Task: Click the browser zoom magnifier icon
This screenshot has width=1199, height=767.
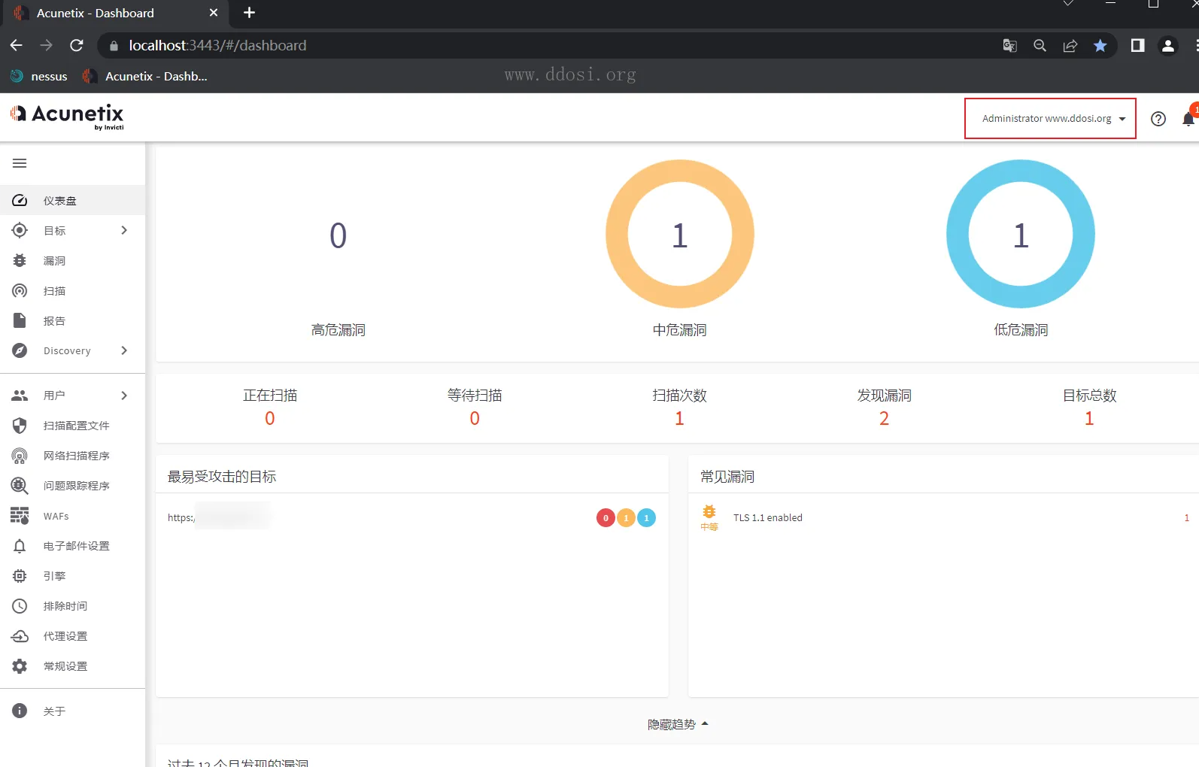Action: (x=1040, y=46)
